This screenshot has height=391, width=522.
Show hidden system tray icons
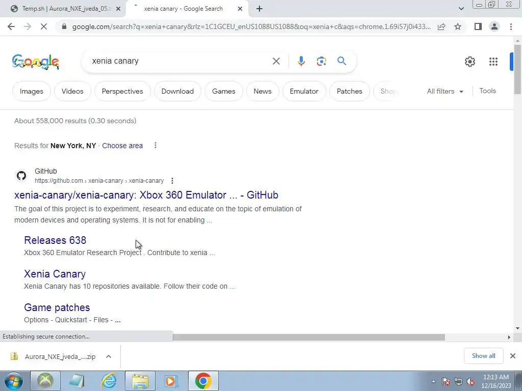pyautogui.click(x=433, y=381)
